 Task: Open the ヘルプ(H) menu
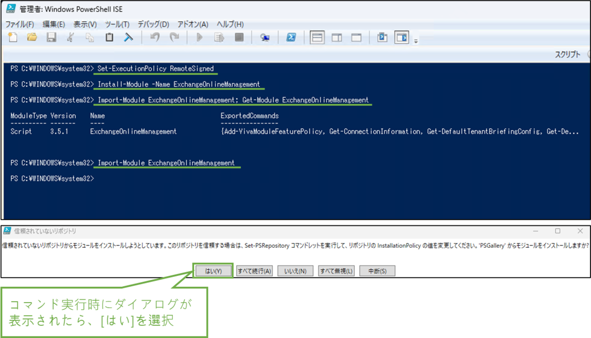(x=230, y=24)
